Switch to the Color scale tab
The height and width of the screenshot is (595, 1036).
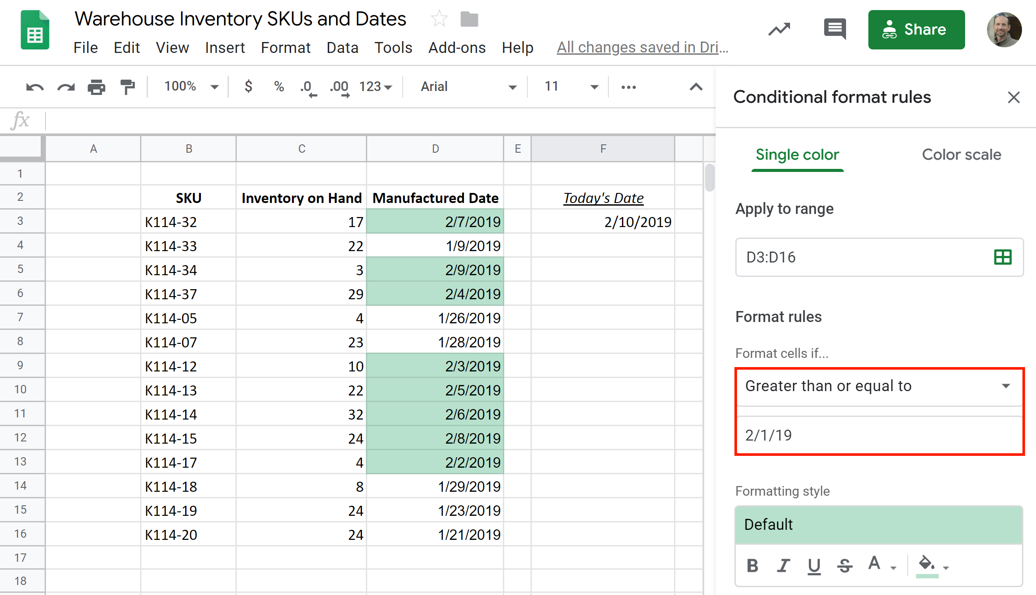[962, 155]
